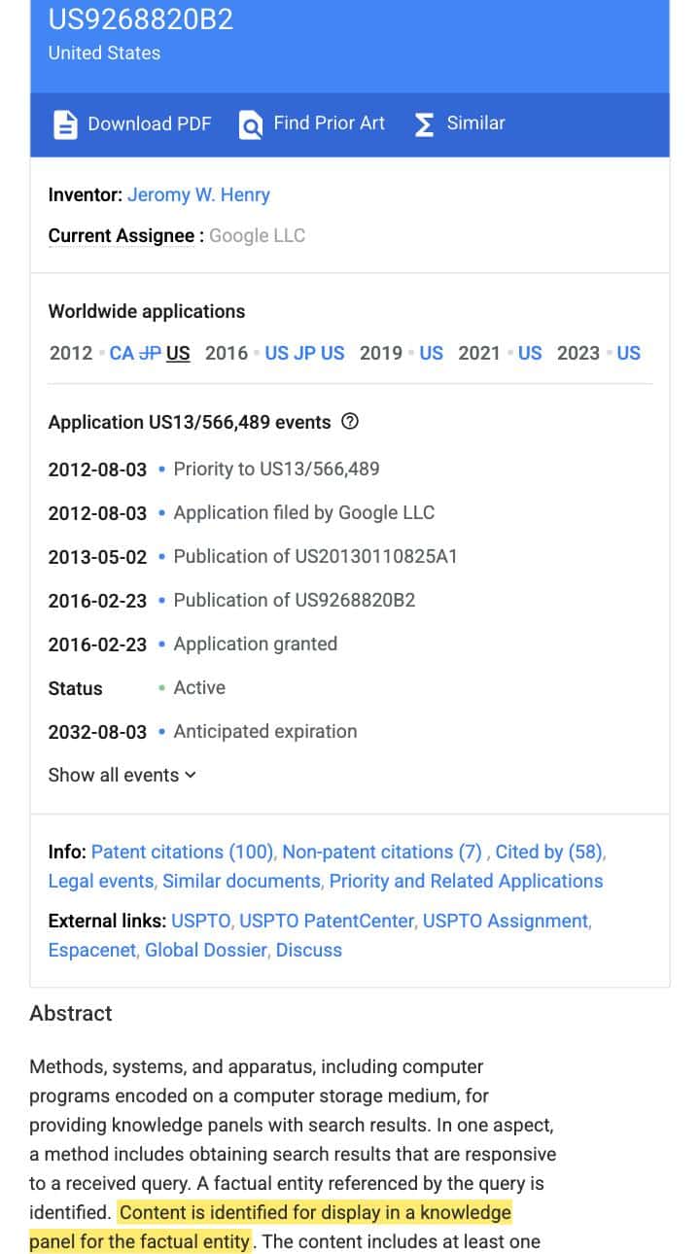Click patent number US9268820B2 heading
The width and height of the screenshot is (700, 1254).
pyautogui.click(x=141, y=19)
